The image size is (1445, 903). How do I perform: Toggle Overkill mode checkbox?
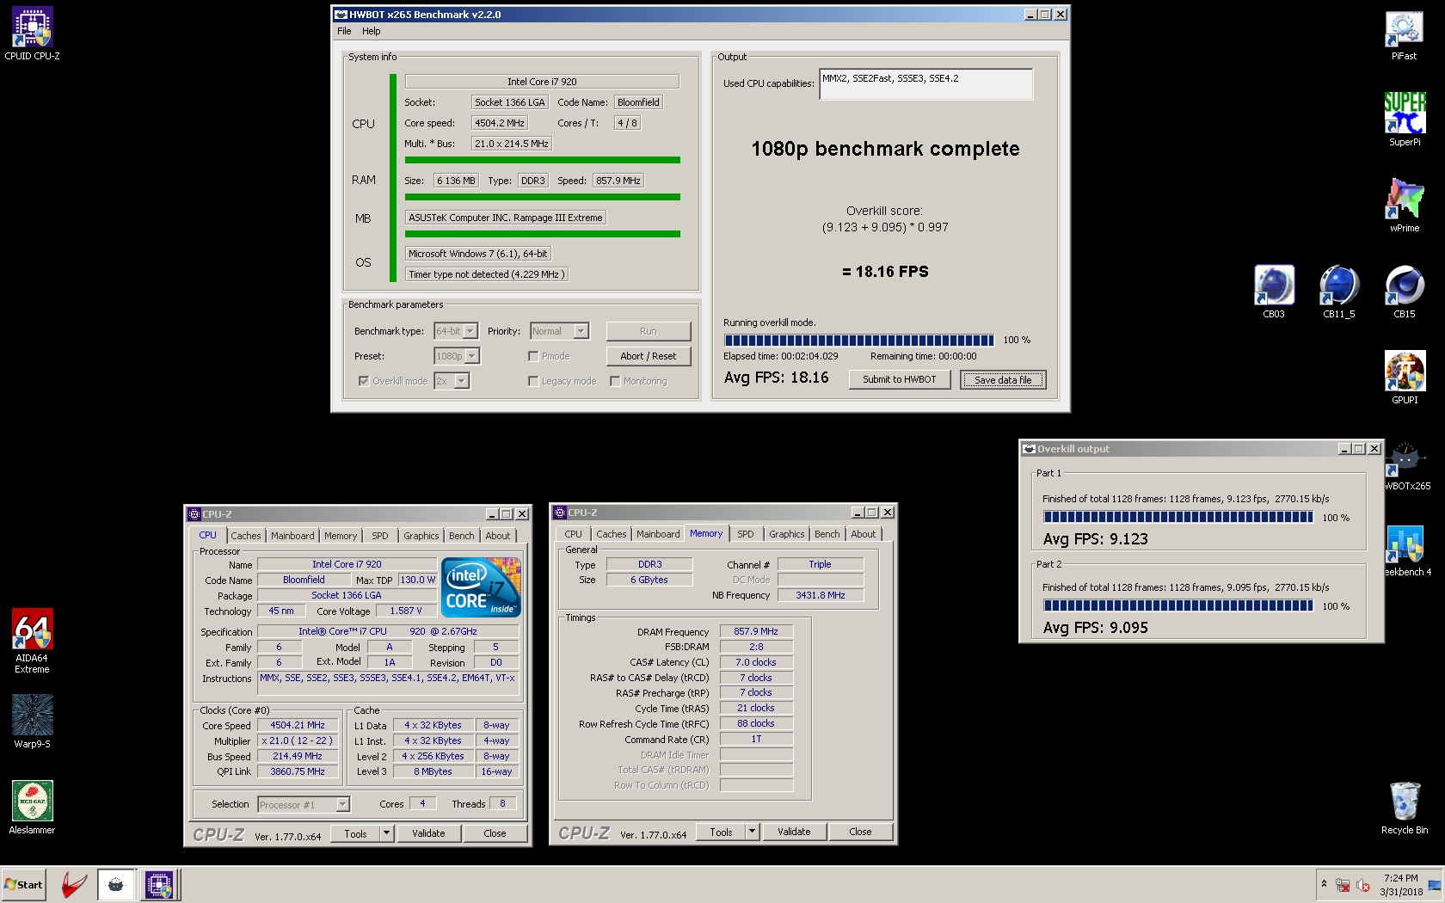pos(364,381)
